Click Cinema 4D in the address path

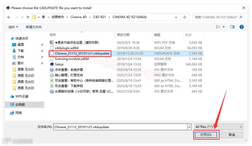point(78,17)
